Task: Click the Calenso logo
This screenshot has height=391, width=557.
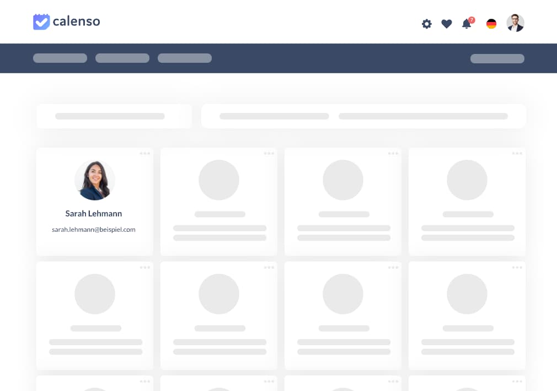Action: [66, 22]
